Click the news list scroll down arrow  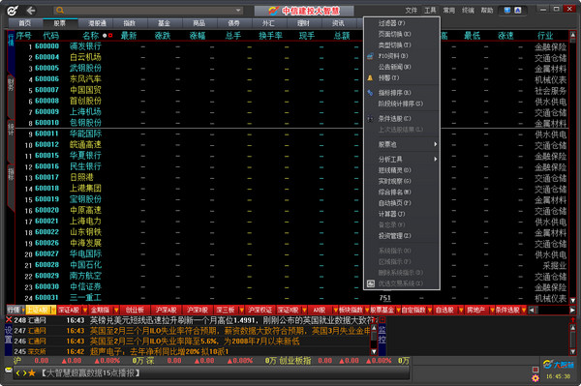point(374,351)
